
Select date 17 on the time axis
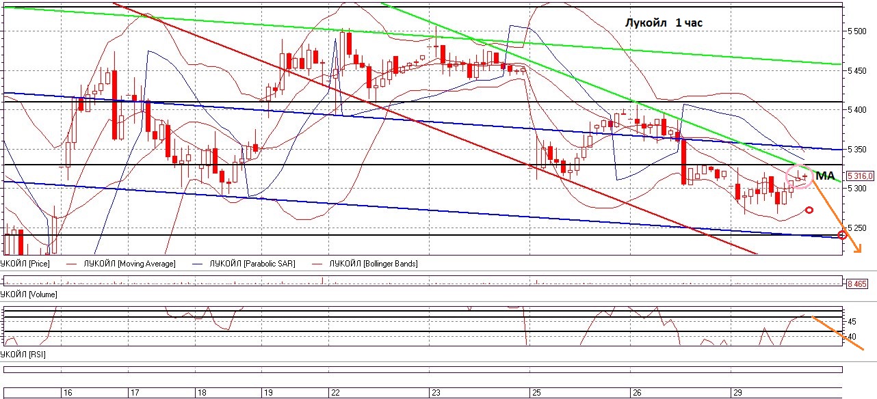[x=135, y=394]
